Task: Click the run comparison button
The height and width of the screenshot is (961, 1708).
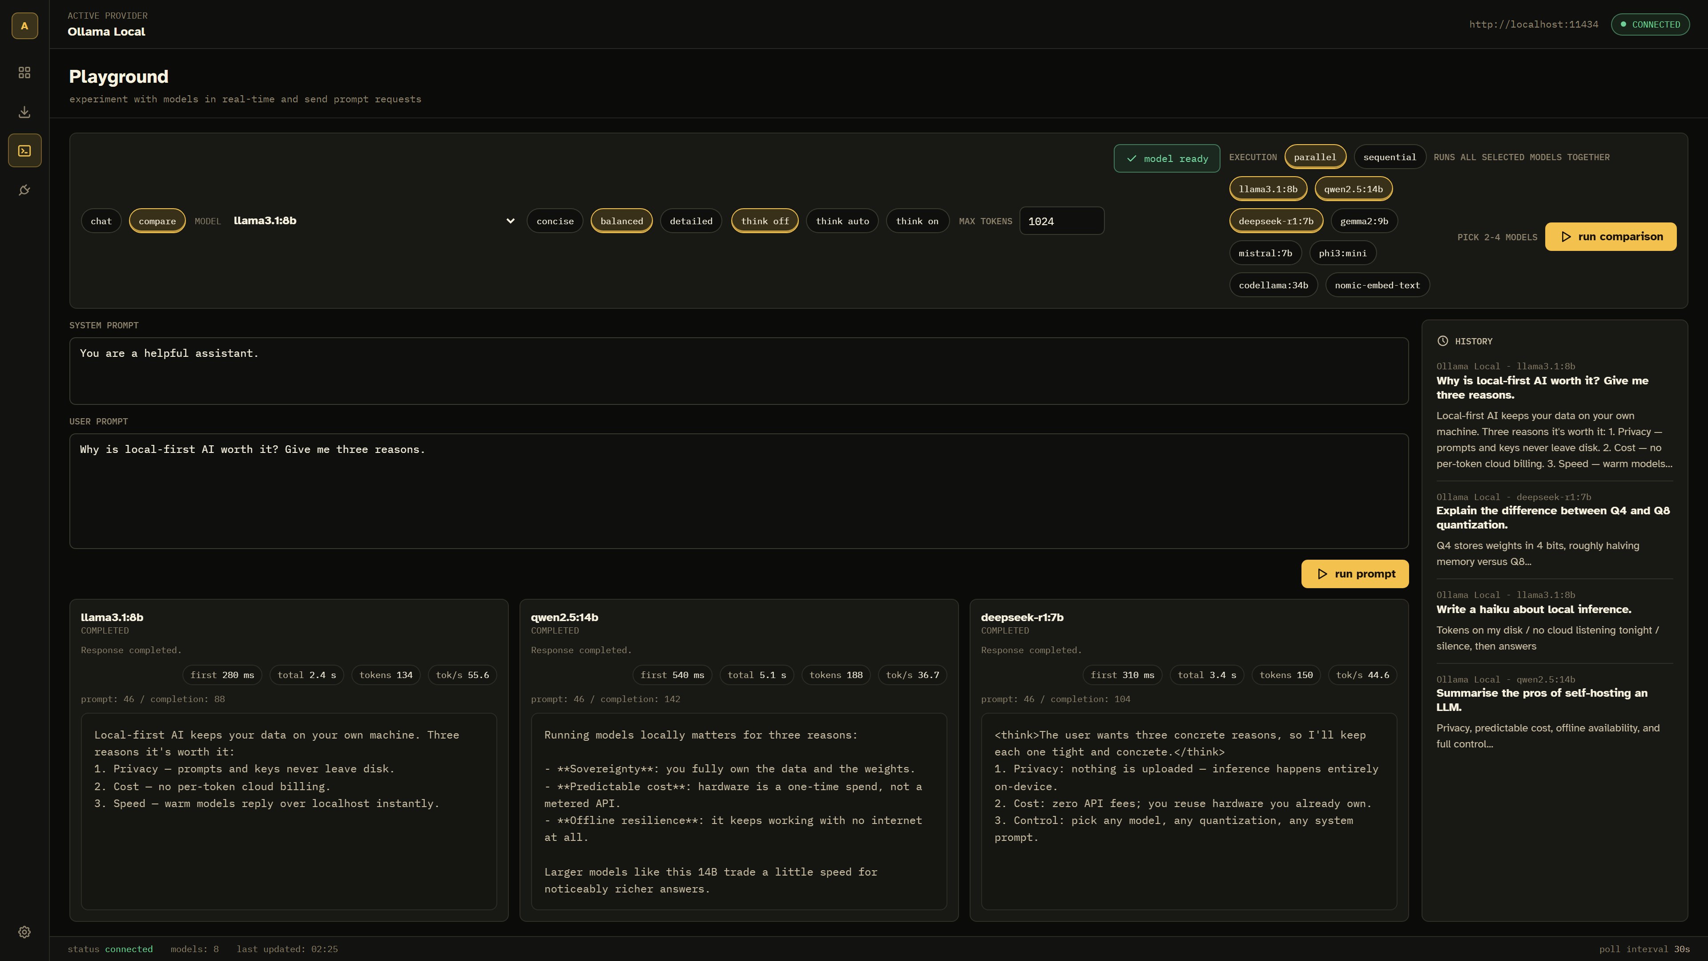Action: click(1611, 237)
